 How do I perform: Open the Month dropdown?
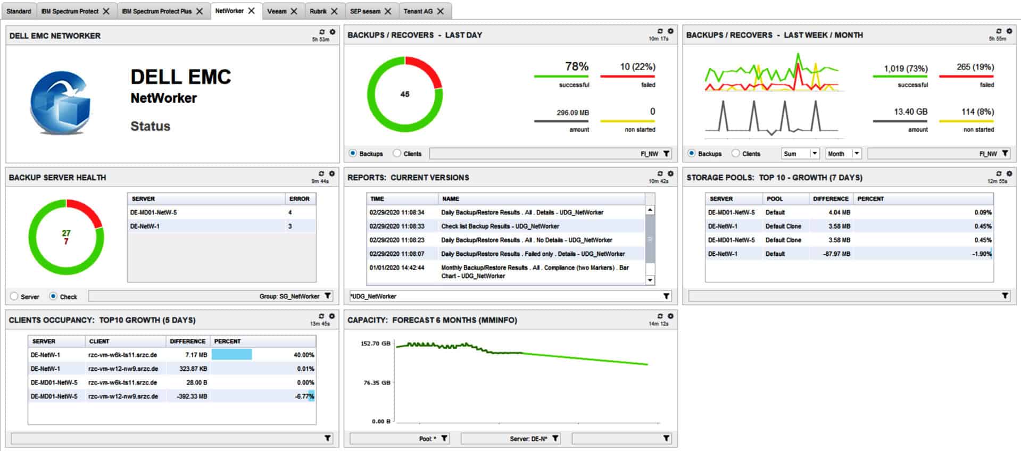857,154
